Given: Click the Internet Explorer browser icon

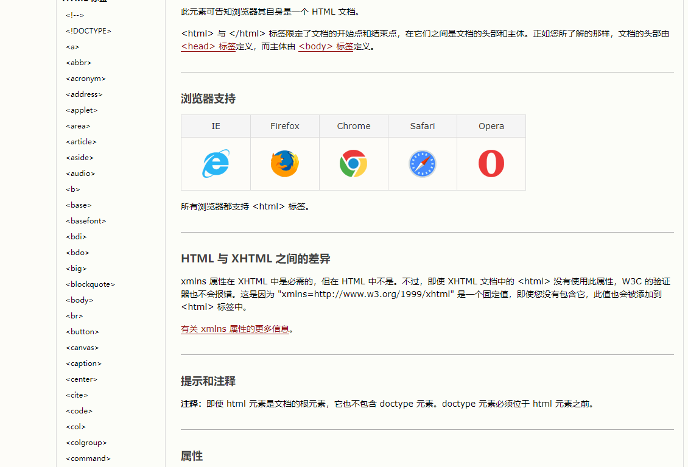Looking at the screenshot, I should tap(216, 164).
